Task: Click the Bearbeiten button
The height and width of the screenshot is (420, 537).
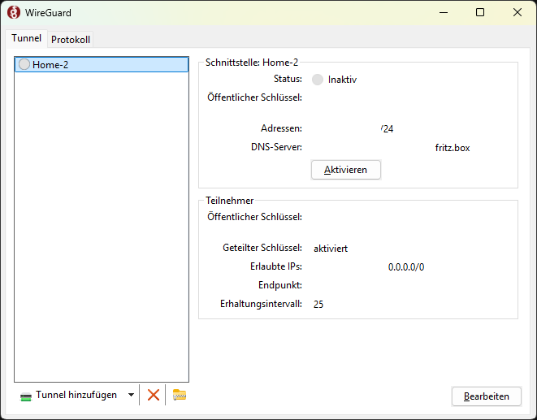Action: 487,396
